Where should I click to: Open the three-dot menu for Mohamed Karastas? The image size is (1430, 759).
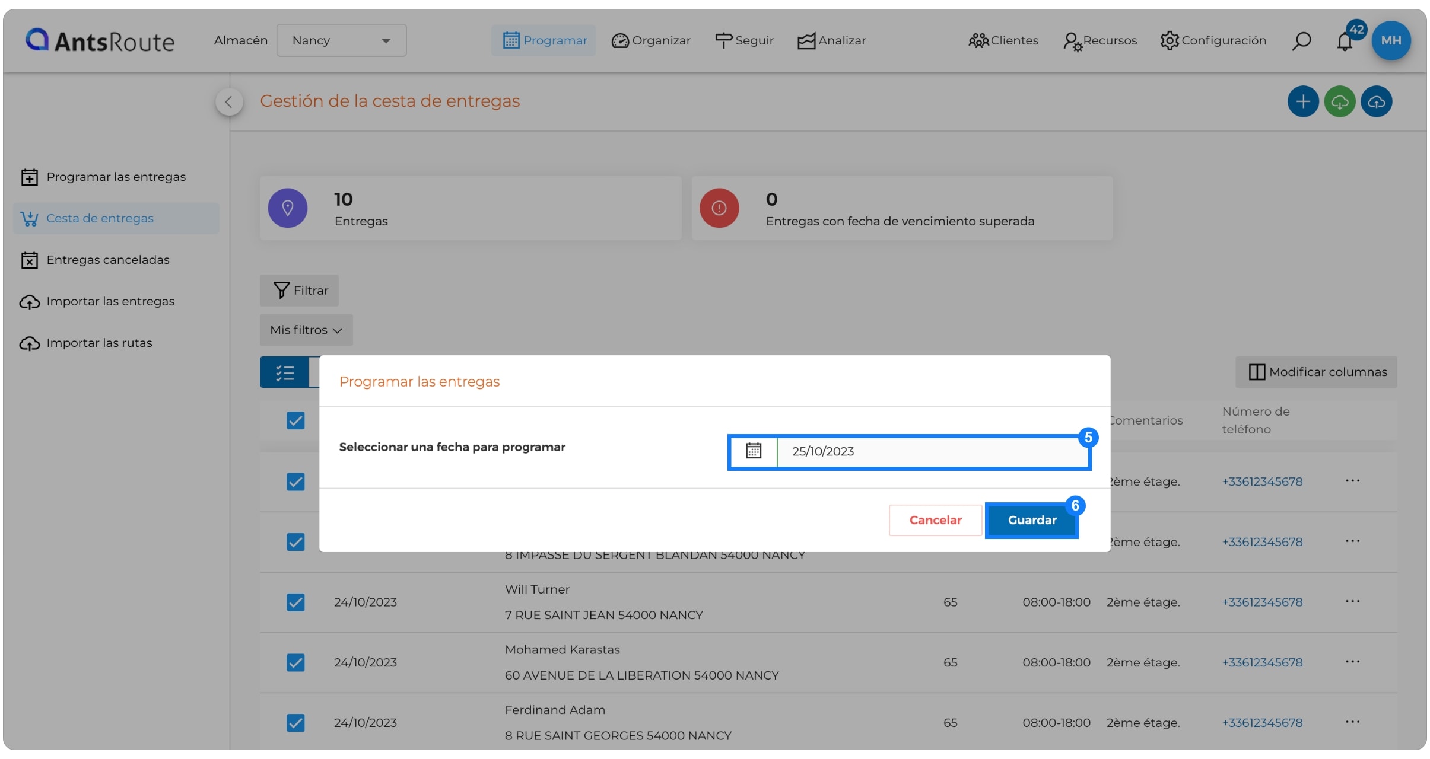point(1352,662)
